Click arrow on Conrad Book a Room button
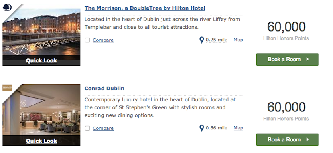333x153 pixels. pyautogui.click(x=307, y=139)
